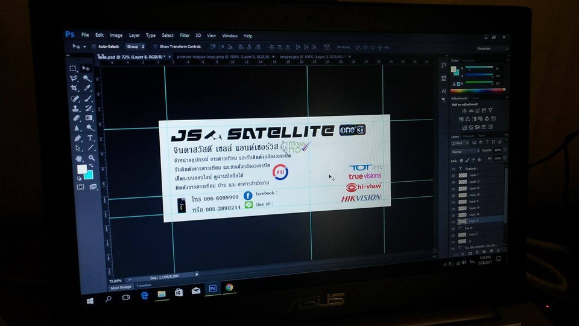Expand the collapsed toolbox arrows
Screen dimensions: 579x326
pyautogui.click(x=68, y=56)
